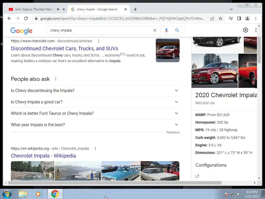Close the John Zegrus YouTube tab

(64, 9)
